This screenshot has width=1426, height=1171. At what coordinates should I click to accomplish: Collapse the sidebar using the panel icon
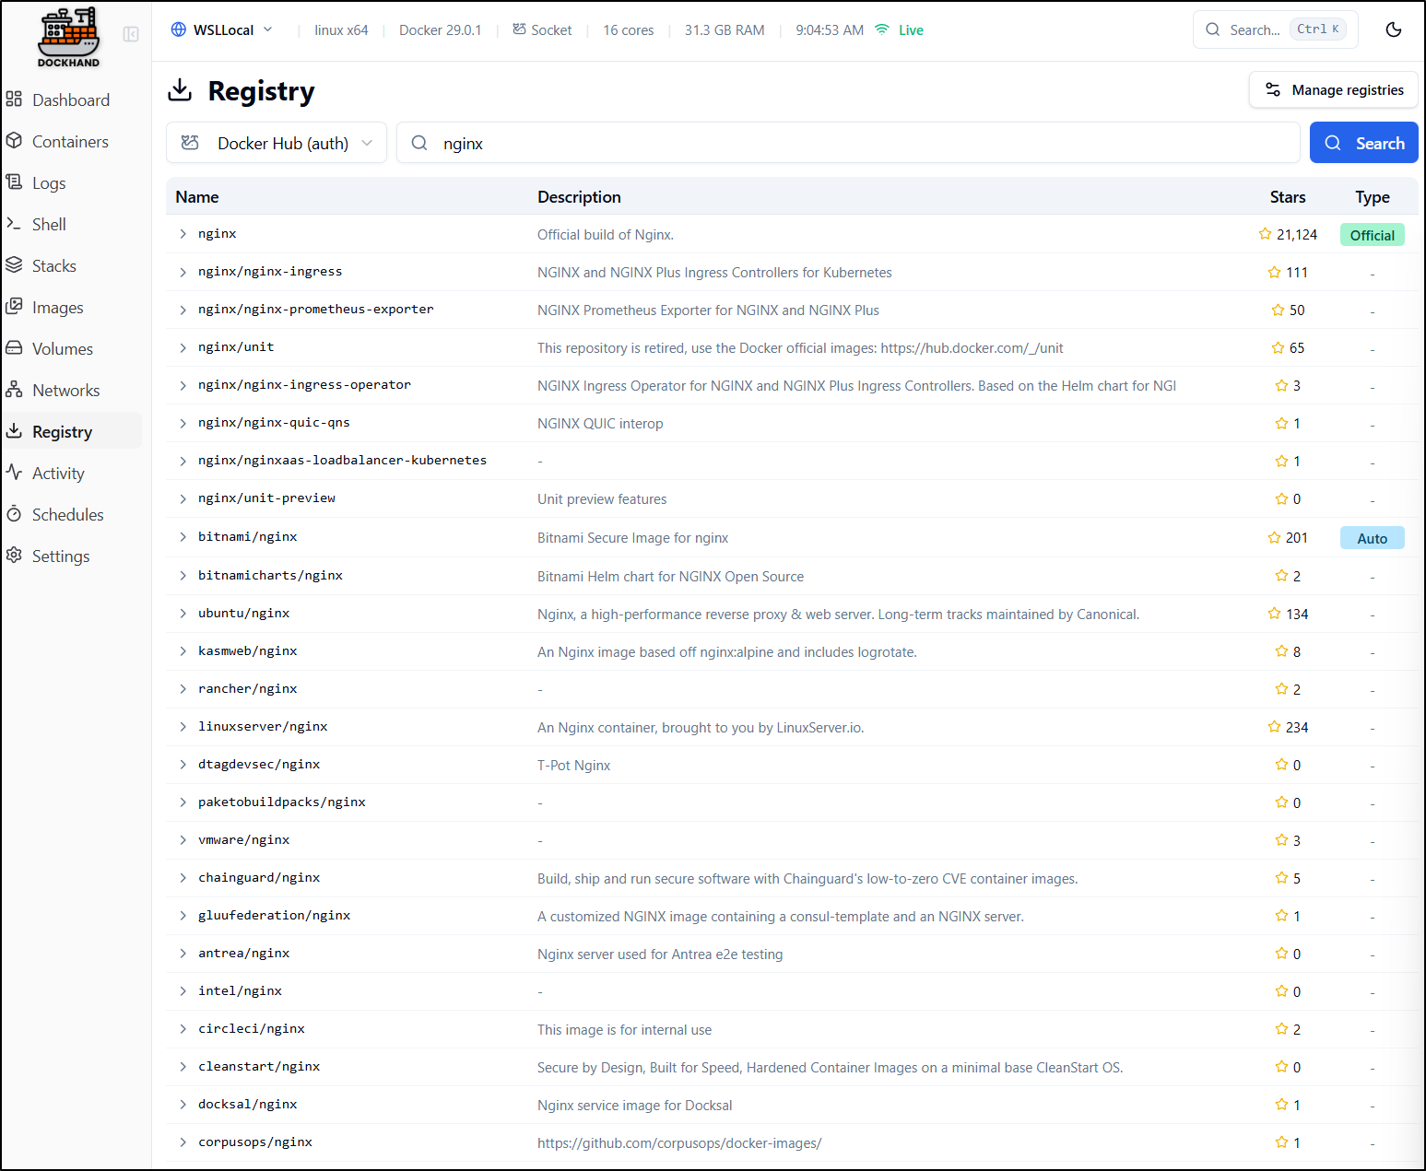[131, 34]
